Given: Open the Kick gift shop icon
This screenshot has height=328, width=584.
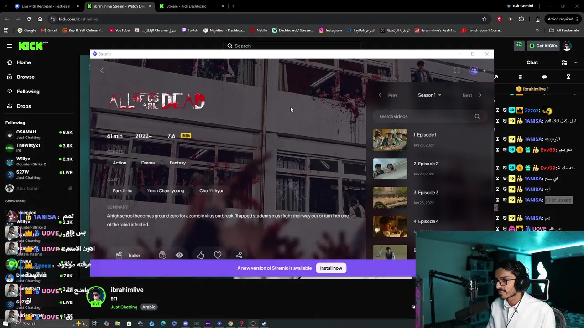Looking at the screenshot, I should pos(519,45).
